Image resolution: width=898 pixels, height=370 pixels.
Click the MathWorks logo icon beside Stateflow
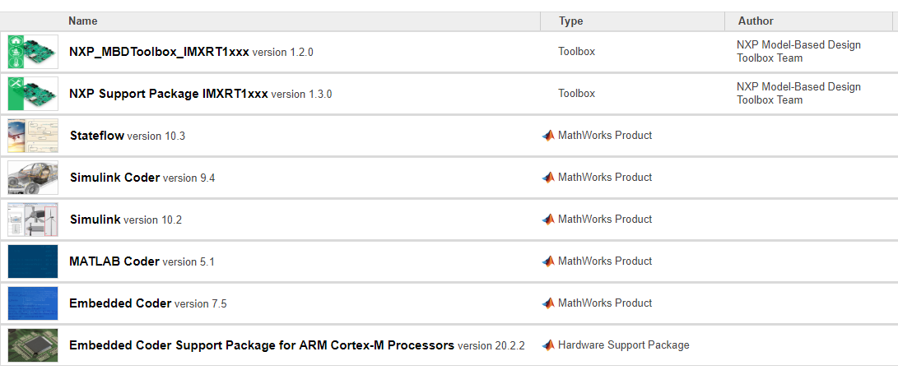[548, 136]
